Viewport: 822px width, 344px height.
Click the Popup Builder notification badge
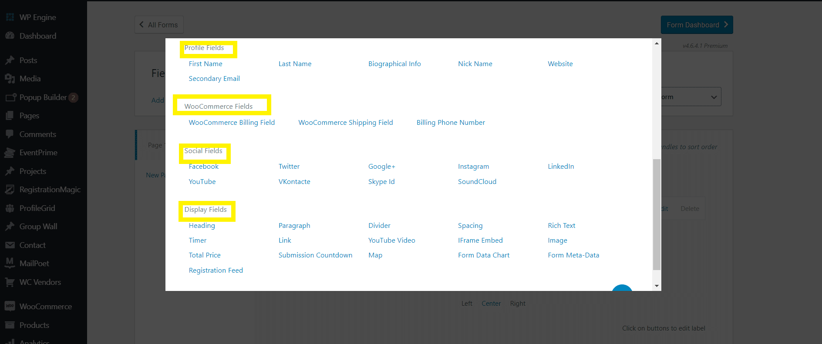point(74,97)
